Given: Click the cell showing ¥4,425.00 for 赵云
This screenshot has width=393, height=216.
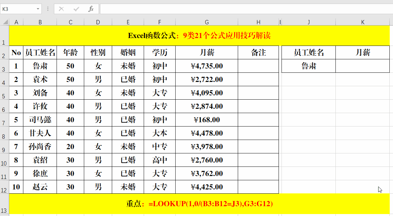Looking at the screenshot, I should pyautogui.click(x=207, y=187).
